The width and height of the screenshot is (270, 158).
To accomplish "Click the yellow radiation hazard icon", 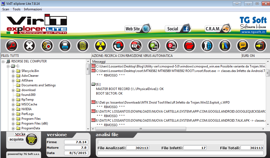I will (x=101, y=46).
